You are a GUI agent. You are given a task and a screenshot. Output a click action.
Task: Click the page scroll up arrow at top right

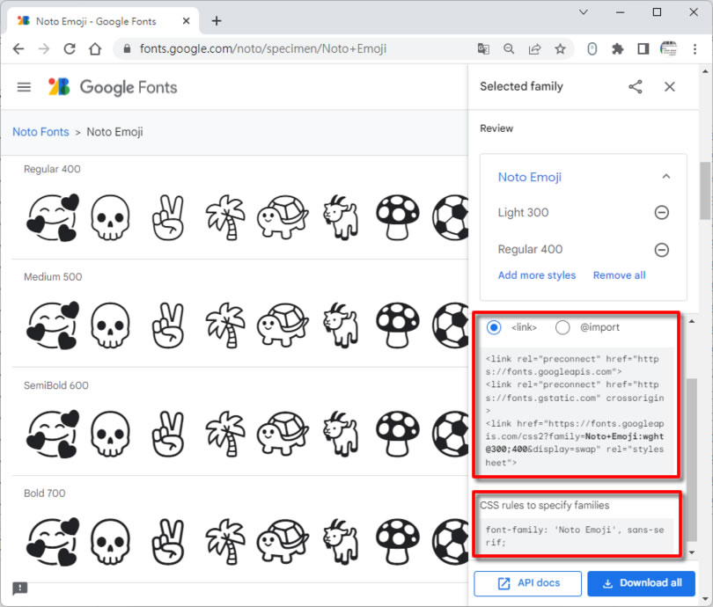(x=705, y=71)
